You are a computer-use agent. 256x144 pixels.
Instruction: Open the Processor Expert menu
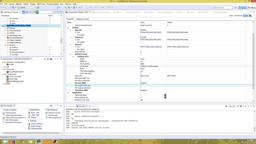(53, 4)
